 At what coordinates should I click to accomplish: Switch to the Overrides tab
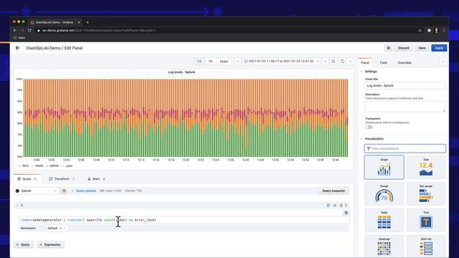(x=404, y=62)
